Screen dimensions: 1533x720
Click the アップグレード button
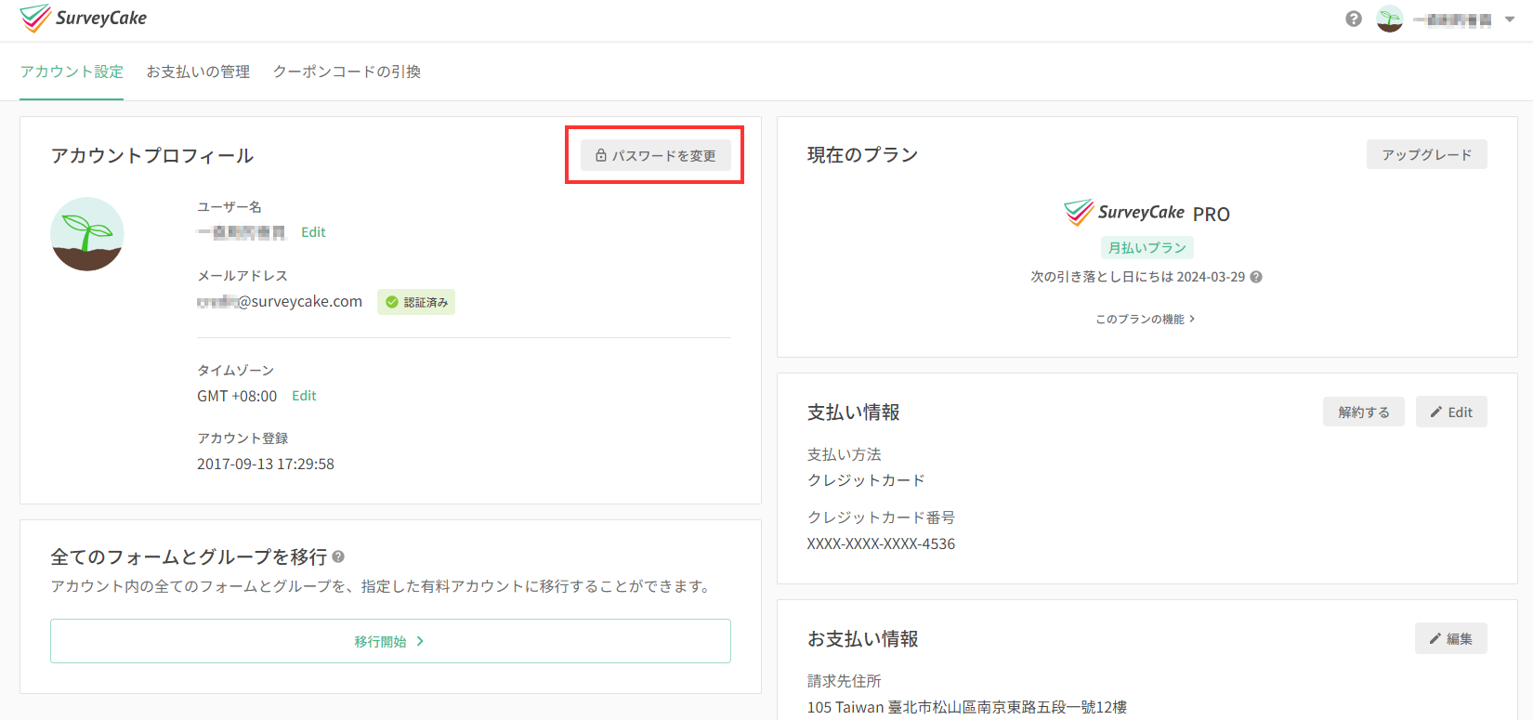click(x=1426, y=154)
